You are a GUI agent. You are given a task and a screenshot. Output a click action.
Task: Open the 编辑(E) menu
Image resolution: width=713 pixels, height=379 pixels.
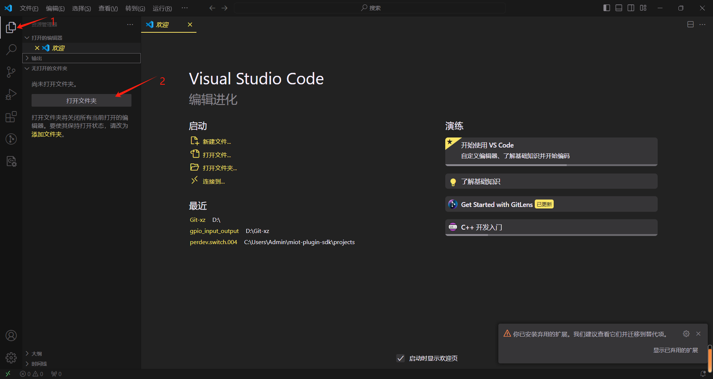(55, 8)
